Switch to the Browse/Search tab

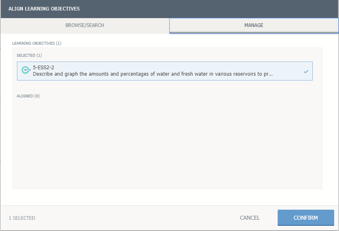tap(85, 25)
